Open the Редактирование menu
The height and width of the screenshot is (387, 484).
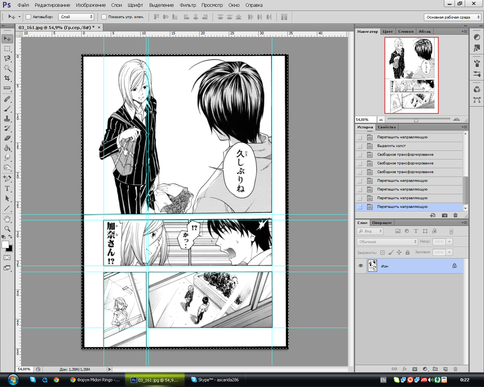(x=53, y=5)
